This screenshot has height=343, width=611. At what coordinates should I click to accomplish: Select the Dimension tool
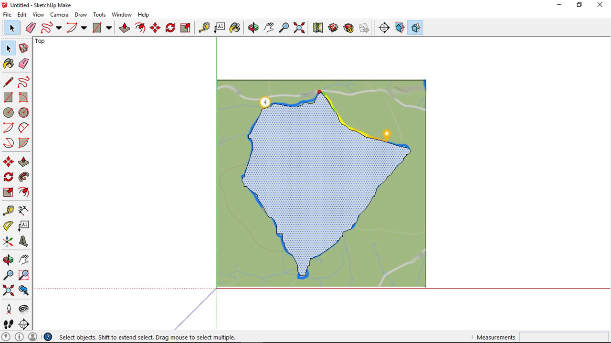[23, 210]
